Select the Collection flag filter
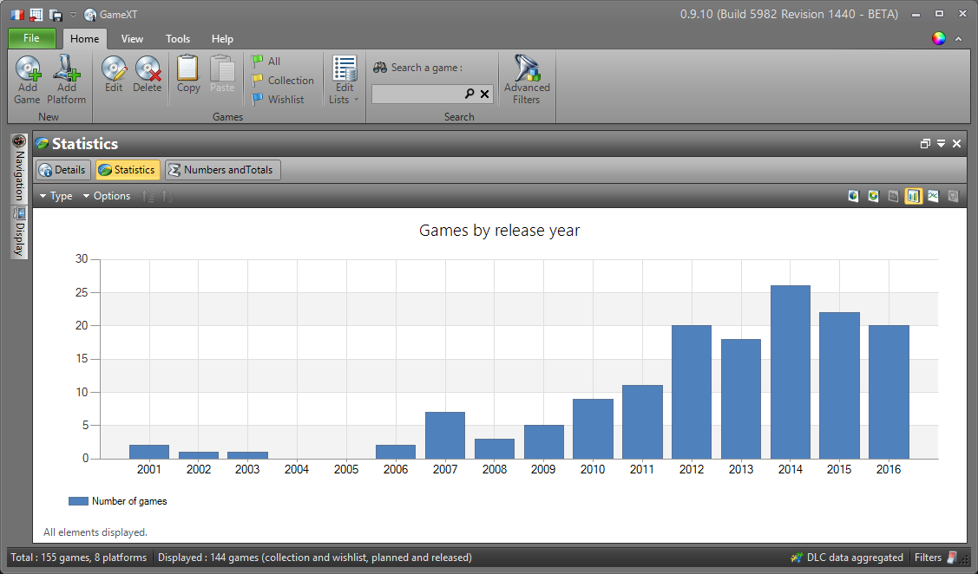The image size is (978, 574). (283, 81)
